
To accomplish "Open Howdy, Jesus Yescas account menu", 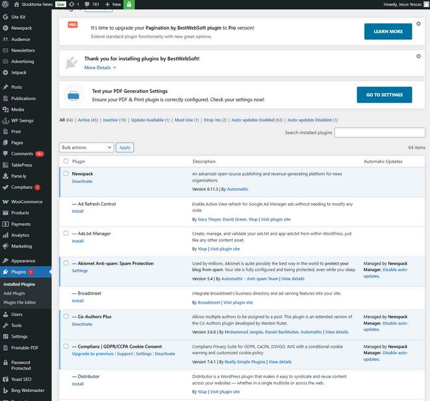I will [x=405, y=5].
